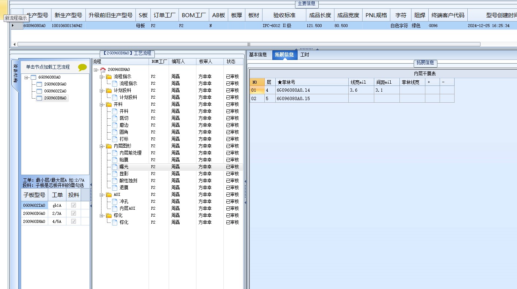This screenshot has height=289, width=517.
Task: Click the 终端客户代码 column header
Action: [448, 15]
